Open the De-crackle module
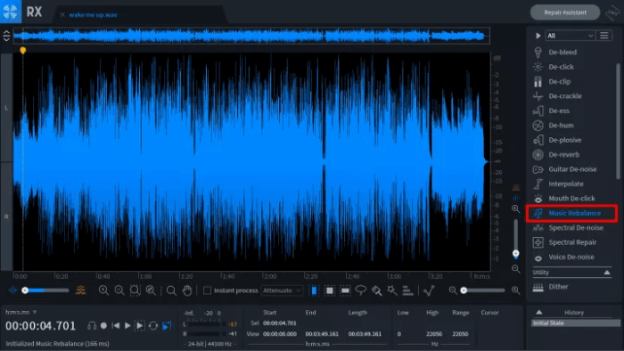 [x=564, y=96]
